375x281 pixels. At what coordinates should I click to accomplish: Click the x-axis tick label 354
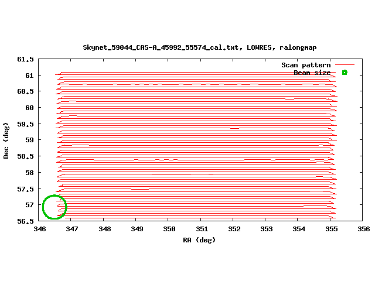point(299,229)
